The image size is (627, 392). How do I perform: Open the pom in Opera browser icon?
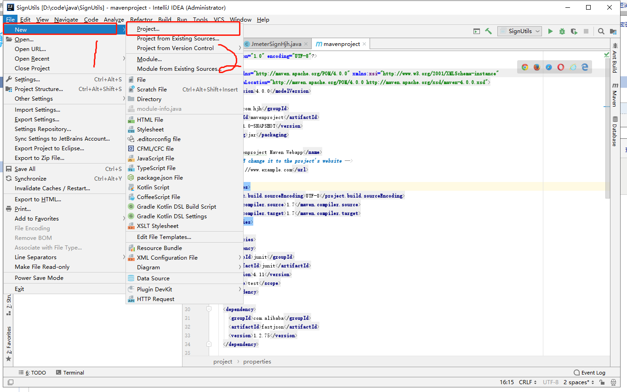(561, 67)
